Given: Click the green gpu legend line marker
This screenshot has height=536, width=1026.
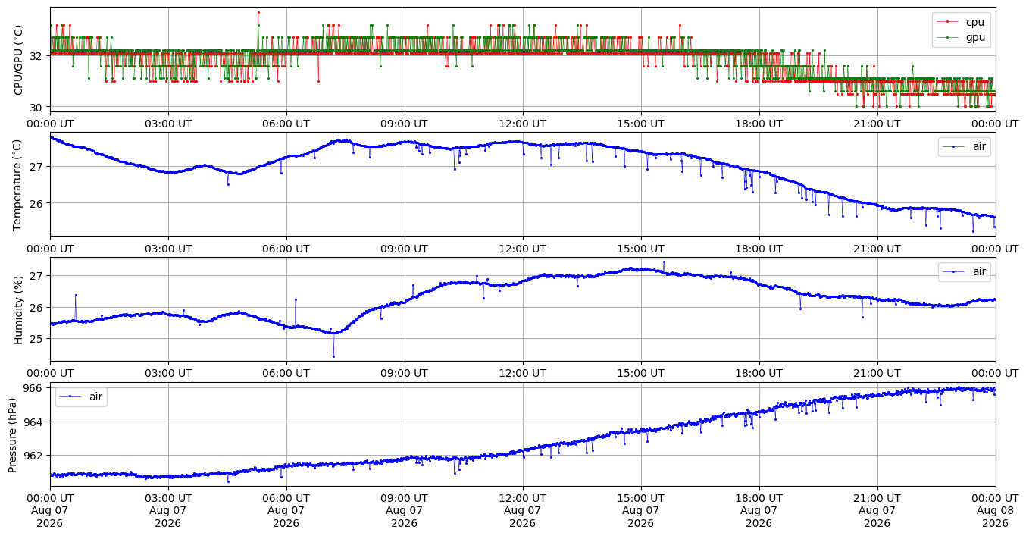Looking at the screenshot, I should [x=948, y=36].
